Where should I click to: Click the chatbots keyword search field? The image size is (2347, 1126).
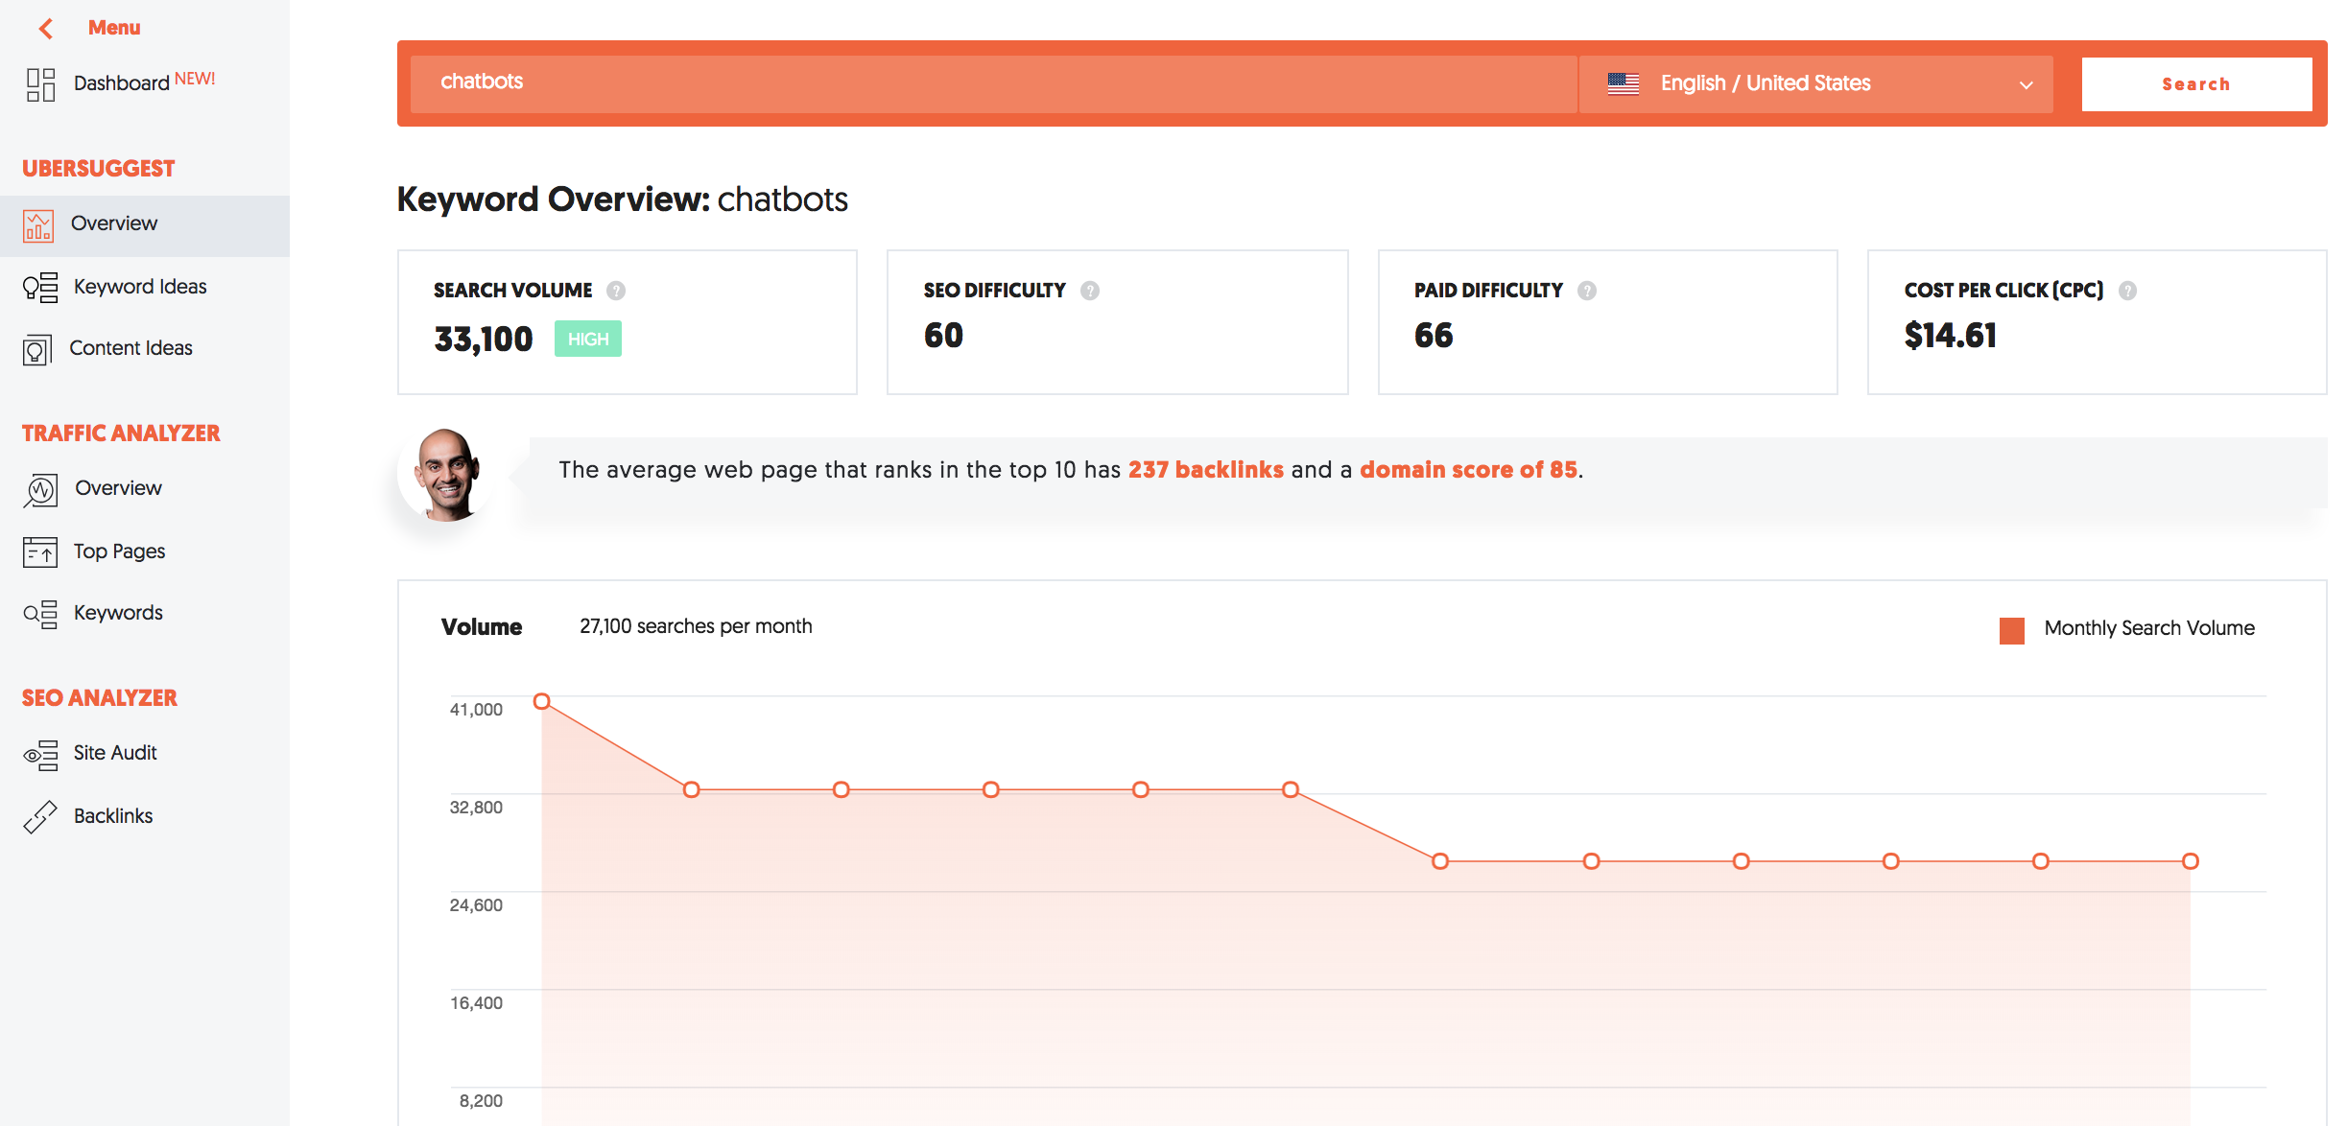[994, 84]
